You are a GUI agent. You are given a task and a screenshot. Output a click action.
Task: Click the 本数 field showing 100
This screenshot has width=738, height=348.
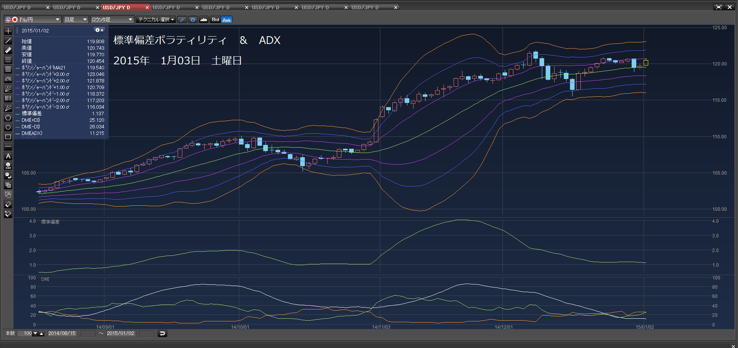25,334
